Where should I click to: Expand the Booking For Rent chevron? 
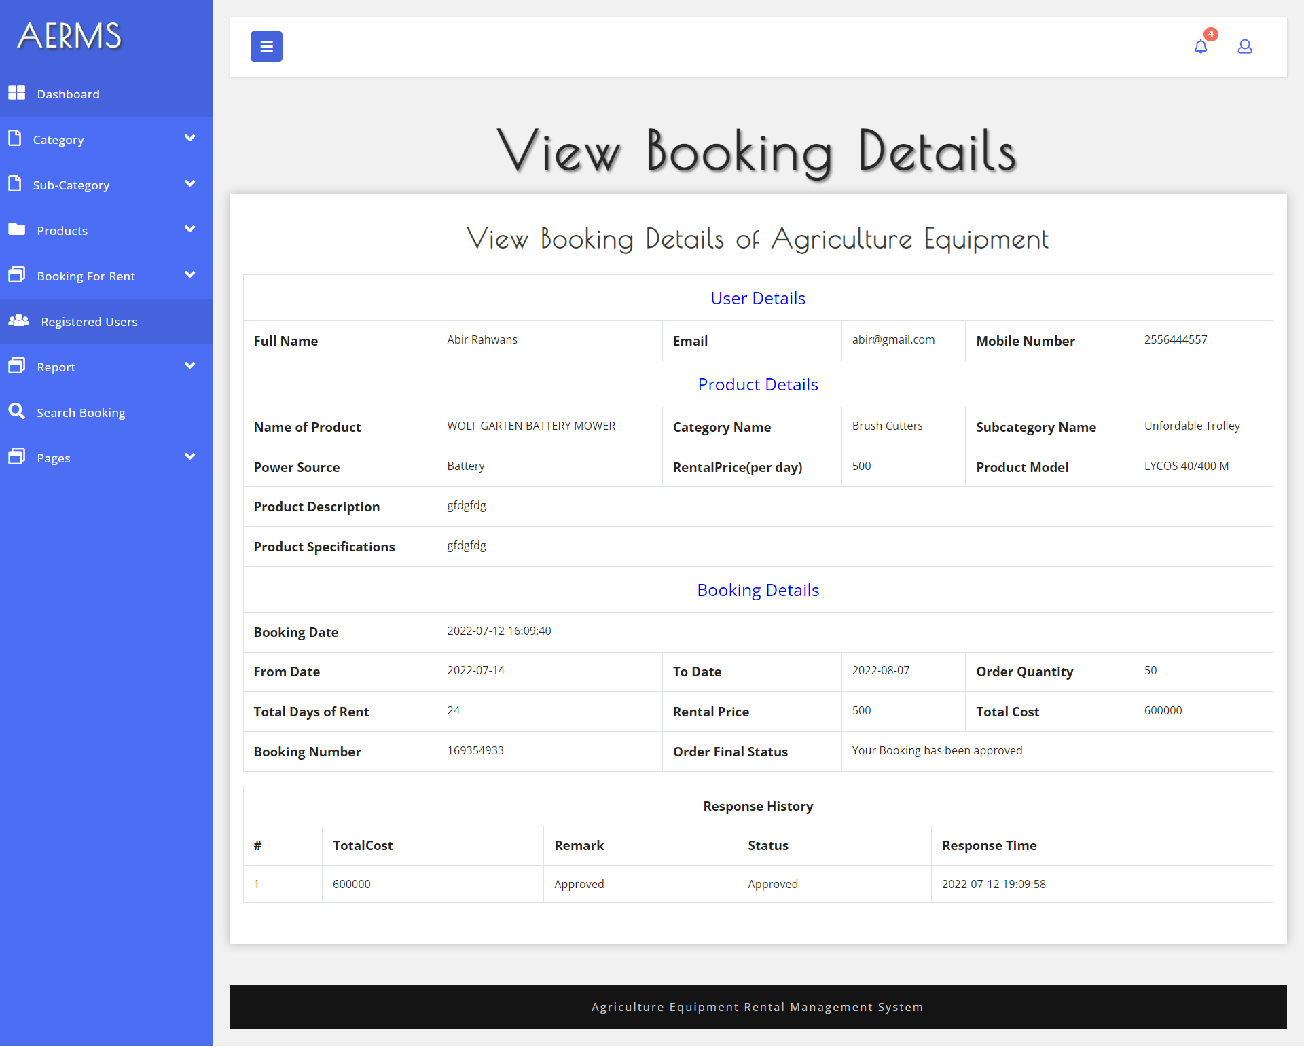189,275
